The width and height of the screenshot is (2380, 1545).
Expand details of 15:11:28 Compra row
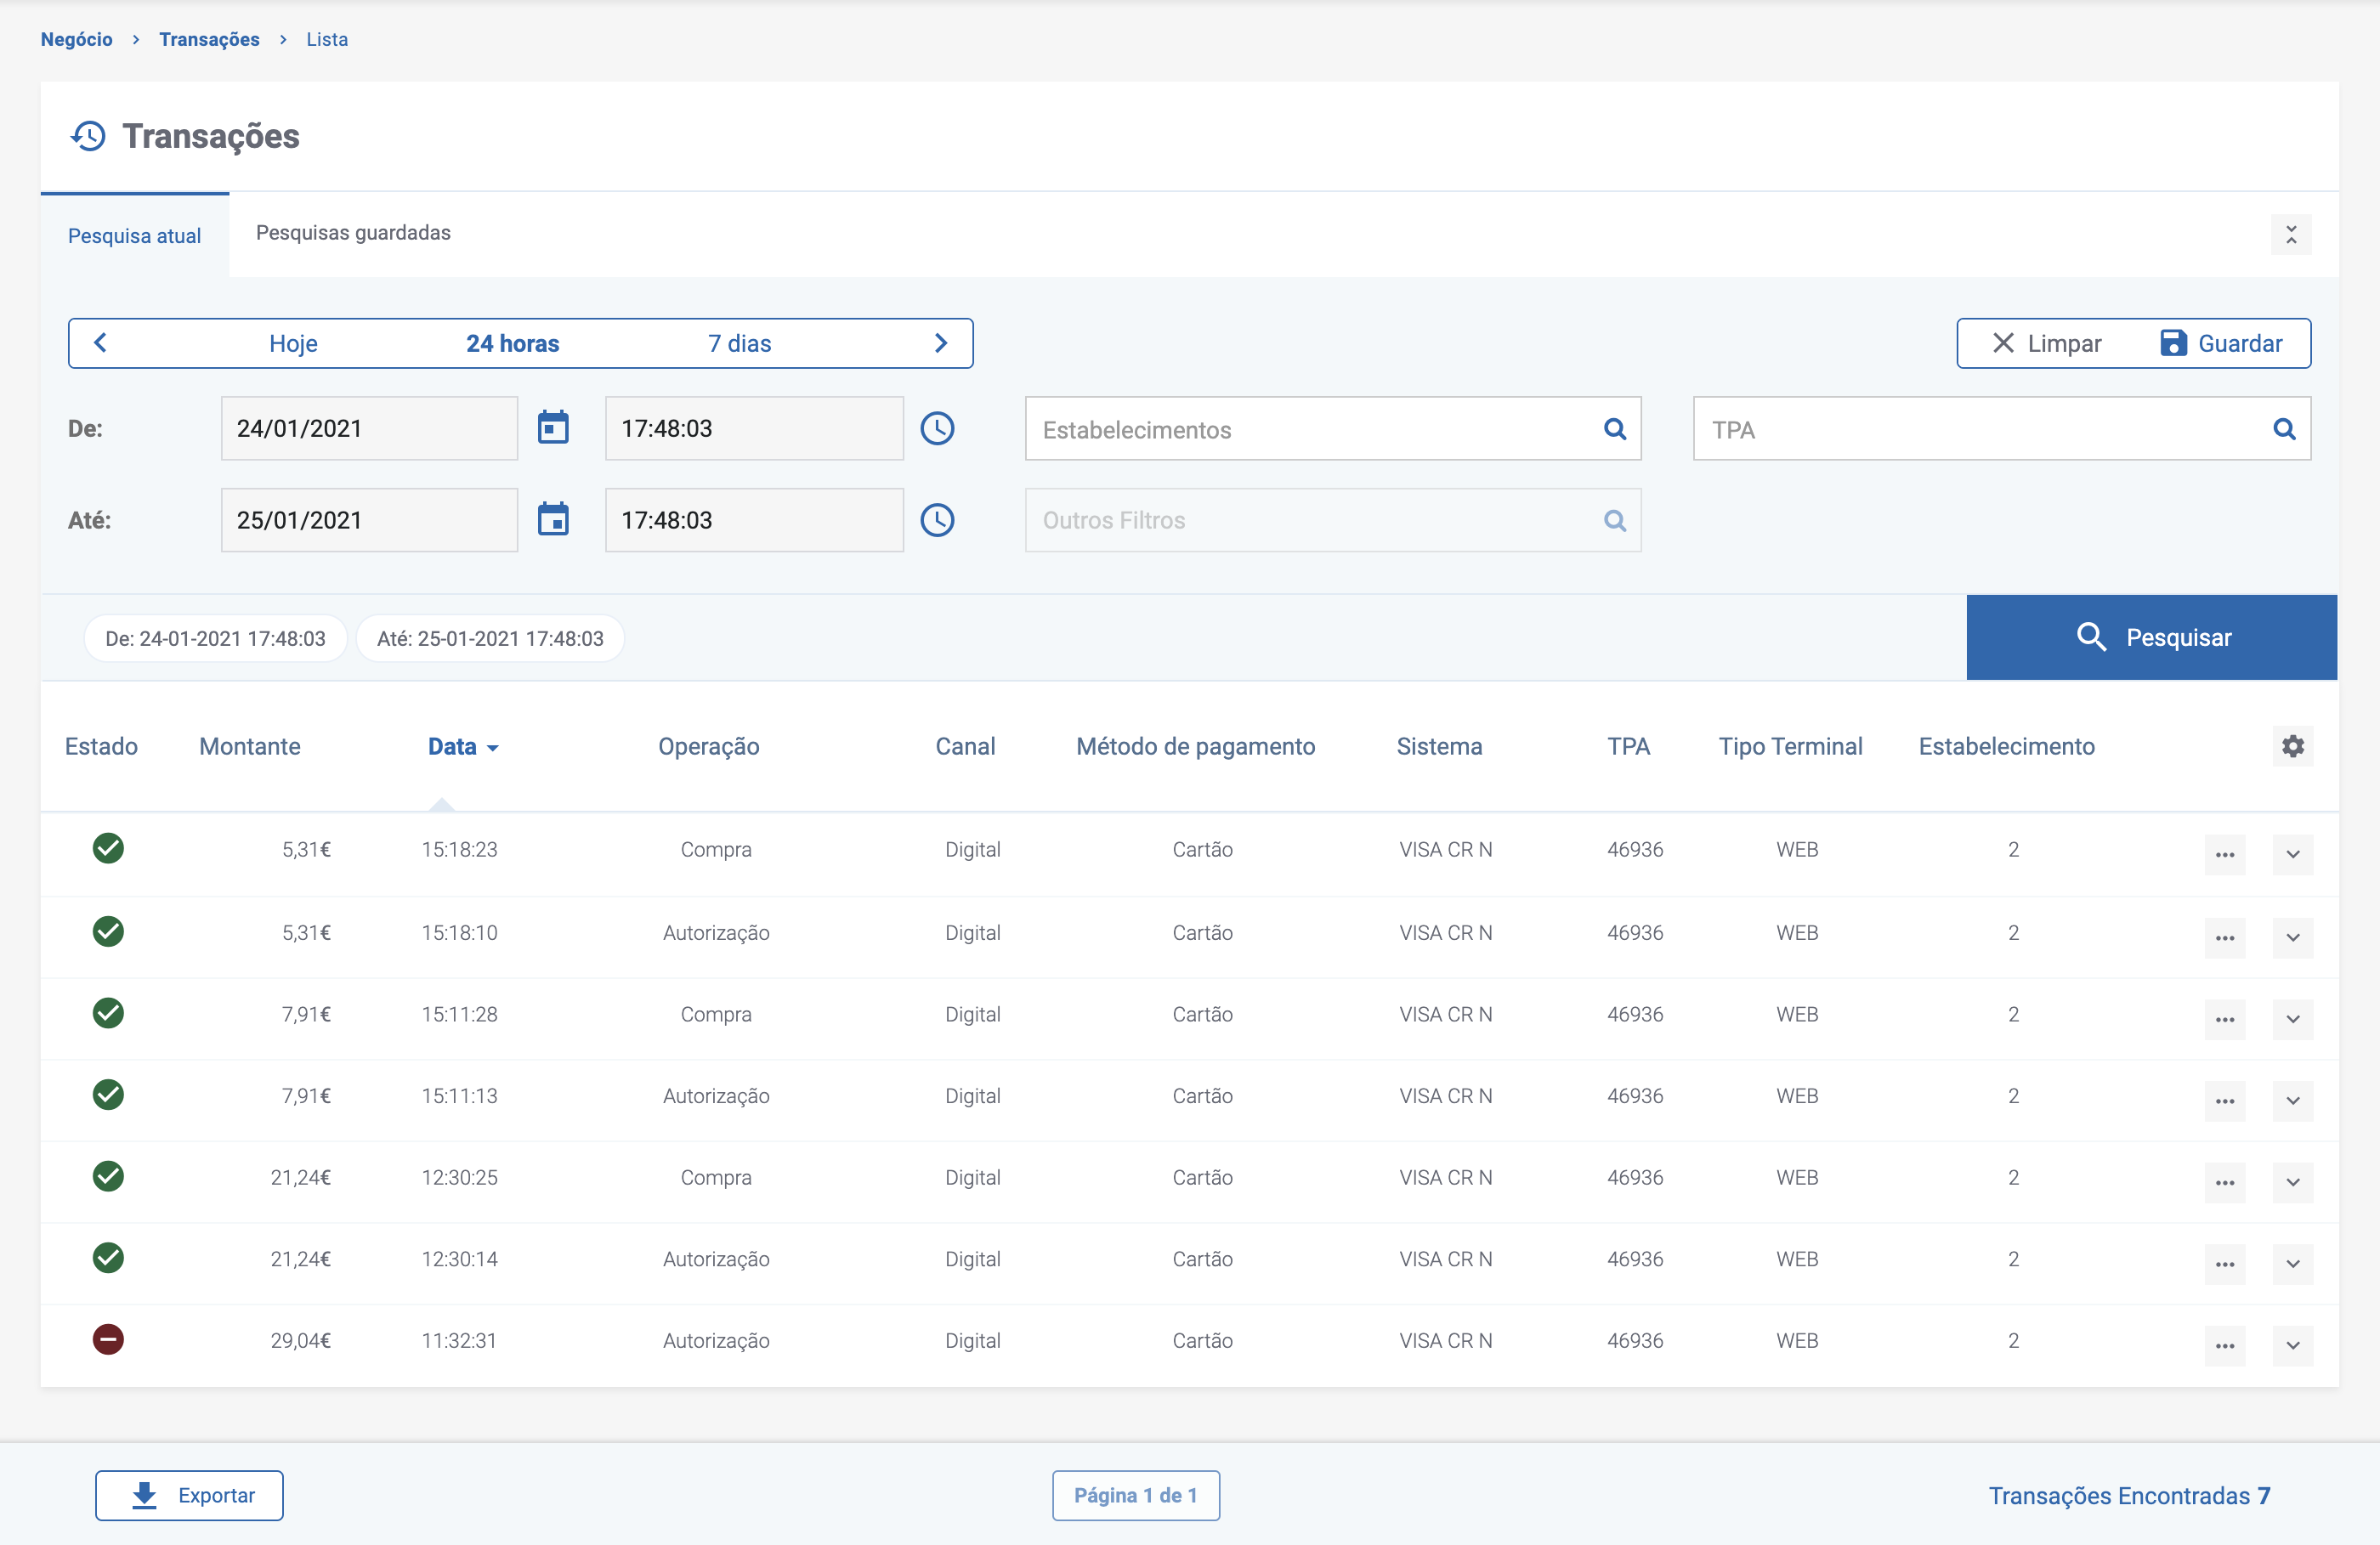point(2292,1019)
